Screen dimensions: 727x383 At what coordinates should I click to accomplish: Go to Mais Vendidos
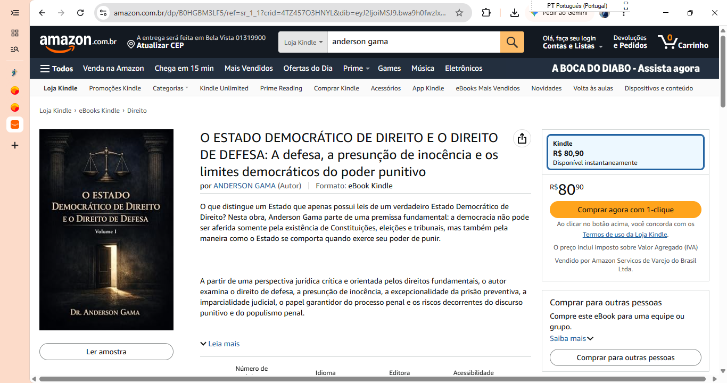249,69
